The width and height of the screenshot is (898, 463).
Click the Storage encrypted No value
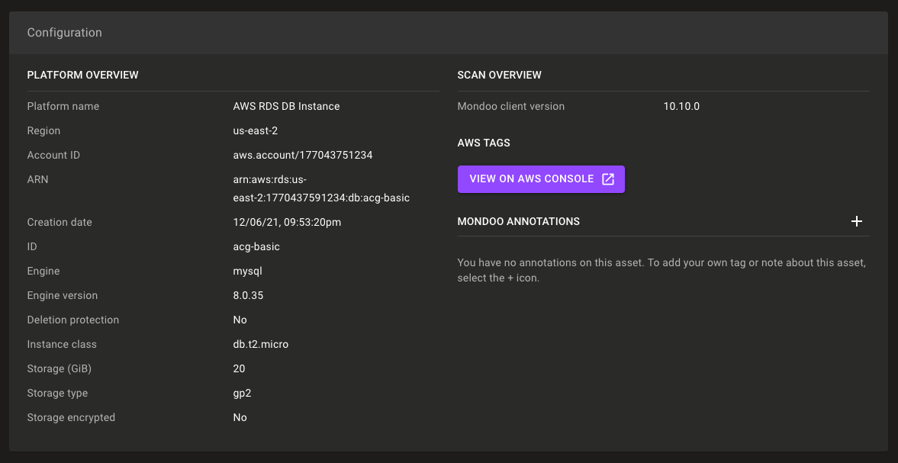click(x=238, y=417)
